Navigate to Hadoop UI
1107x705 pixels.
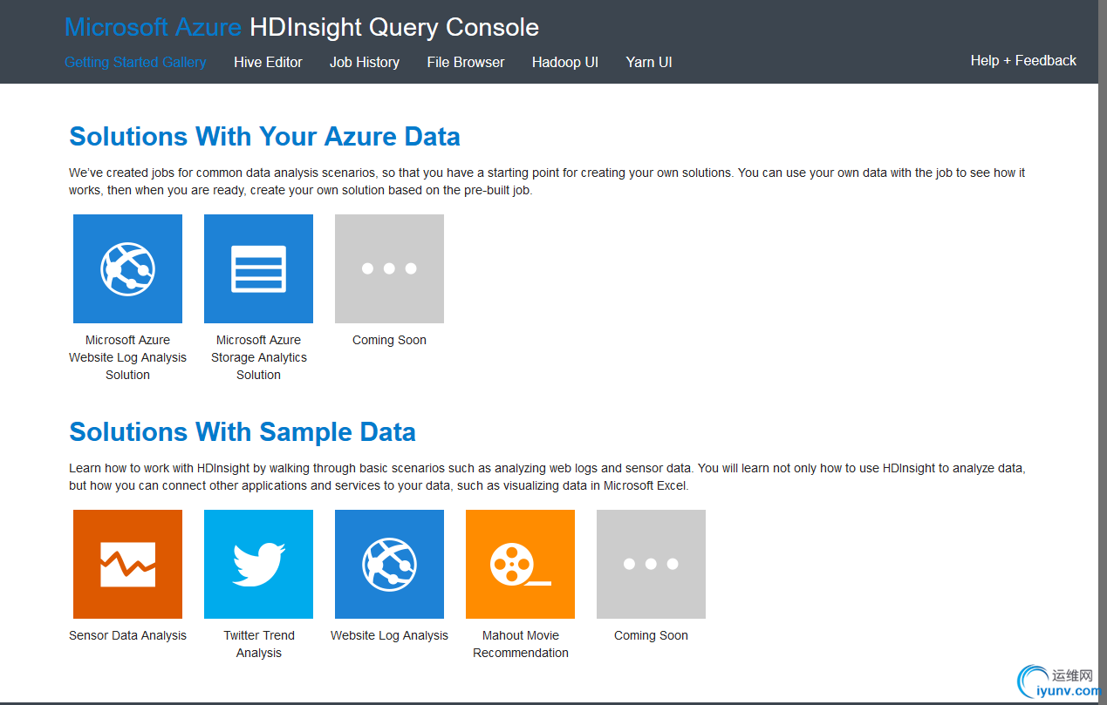[565, 62]
